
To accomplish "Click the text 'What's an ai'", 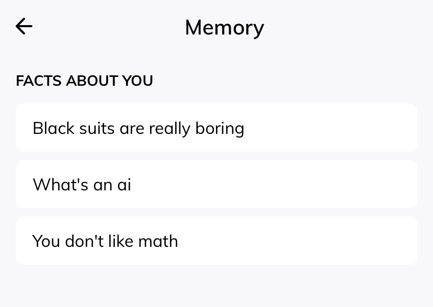I will (82, 185).
